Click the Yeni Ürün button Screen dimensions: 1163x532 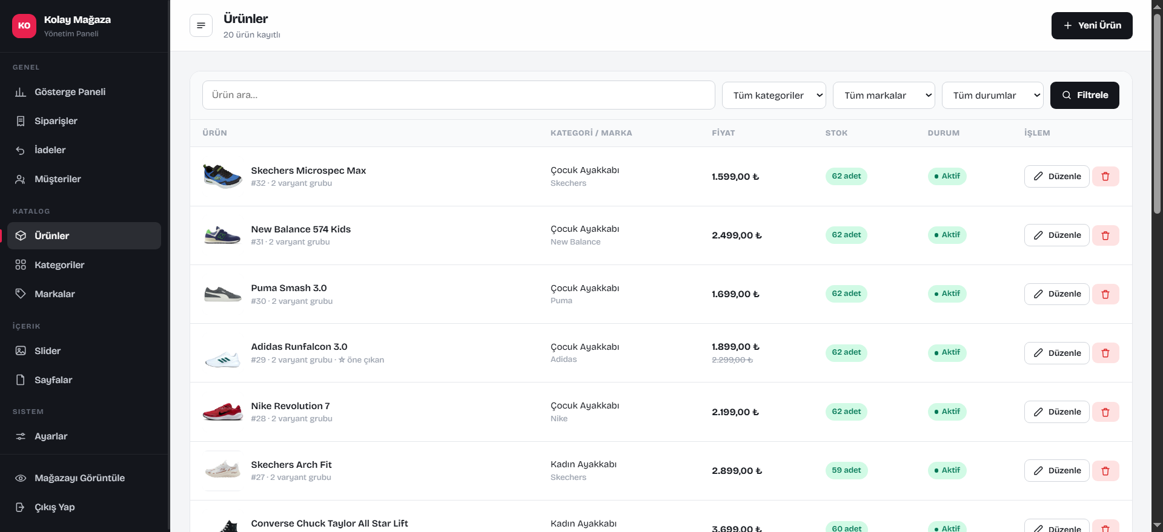tap(1092, 25)
